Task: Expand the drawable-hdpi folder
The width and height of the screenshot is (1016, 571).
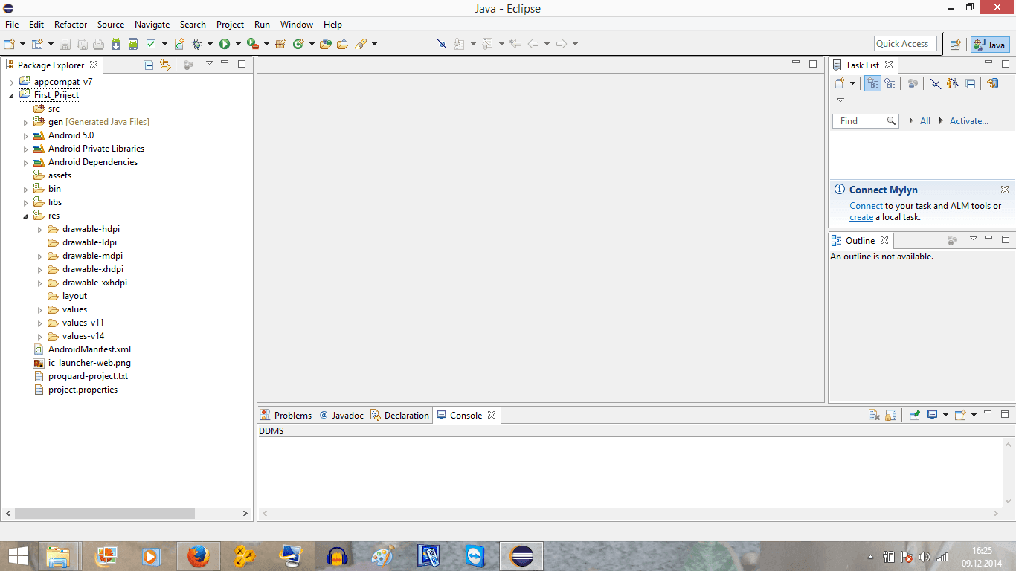Action: pos(40,229)
